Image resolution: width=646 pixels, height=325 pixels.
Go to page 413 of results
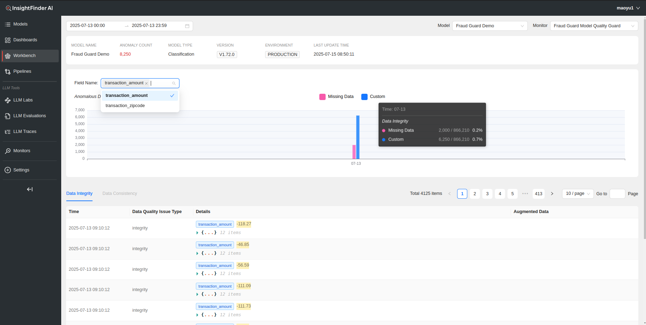(538, 194)
